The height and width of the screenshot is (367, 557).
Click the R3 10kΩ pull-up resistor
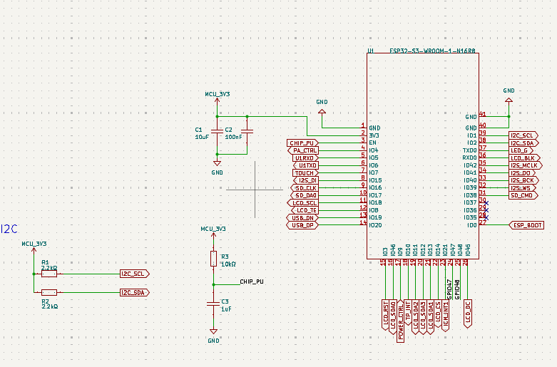213,259
